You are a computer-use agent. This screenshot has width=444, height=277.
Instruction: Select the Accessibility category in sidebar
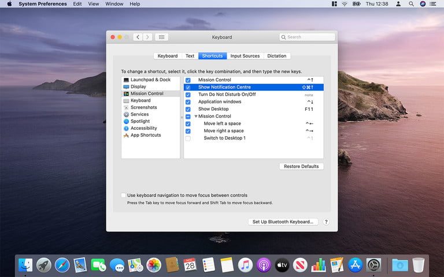pos(143,128)
